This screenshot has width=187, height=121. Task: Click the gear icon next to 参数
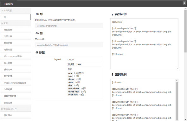pos(37,52)
